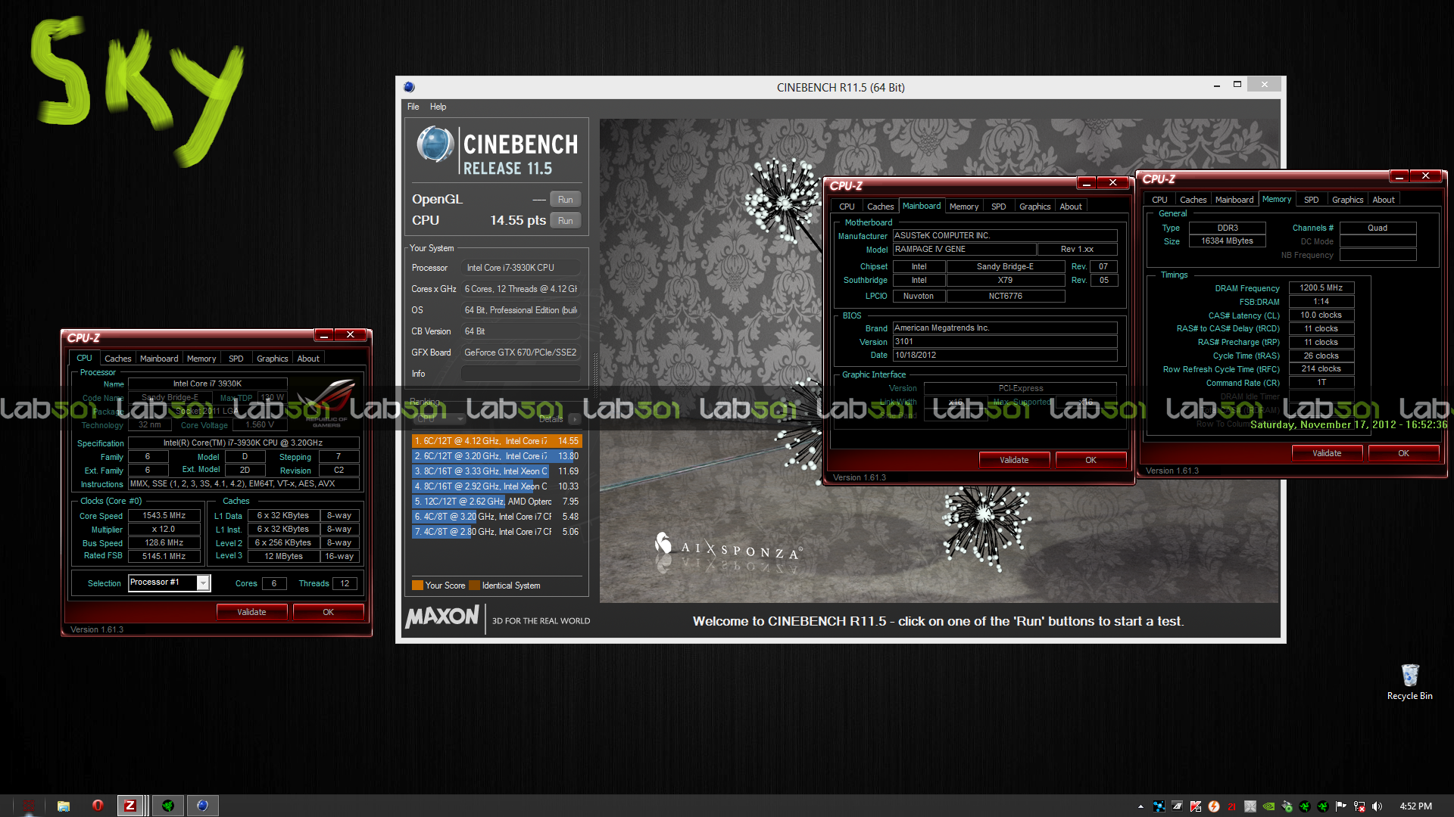The width and height of the screenshot is (1454, 817).
Task: Open Graphics tab in left CPU-Z window
Action: (x=272, y=359)
